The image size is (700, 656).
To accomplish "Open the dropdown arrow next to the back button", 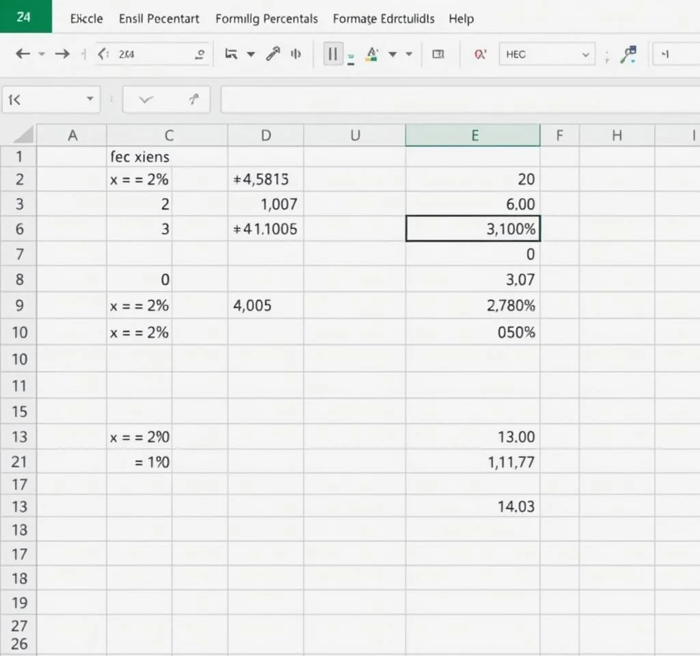I will click(41, 54).
